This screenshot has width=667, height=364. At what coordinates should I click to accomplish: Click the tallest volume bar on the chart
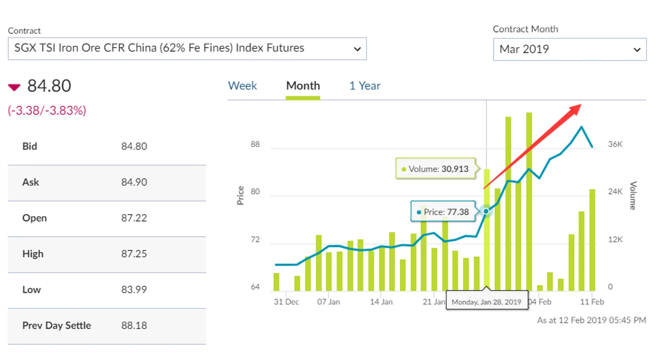pyautogui.click(x=529, y=202)
